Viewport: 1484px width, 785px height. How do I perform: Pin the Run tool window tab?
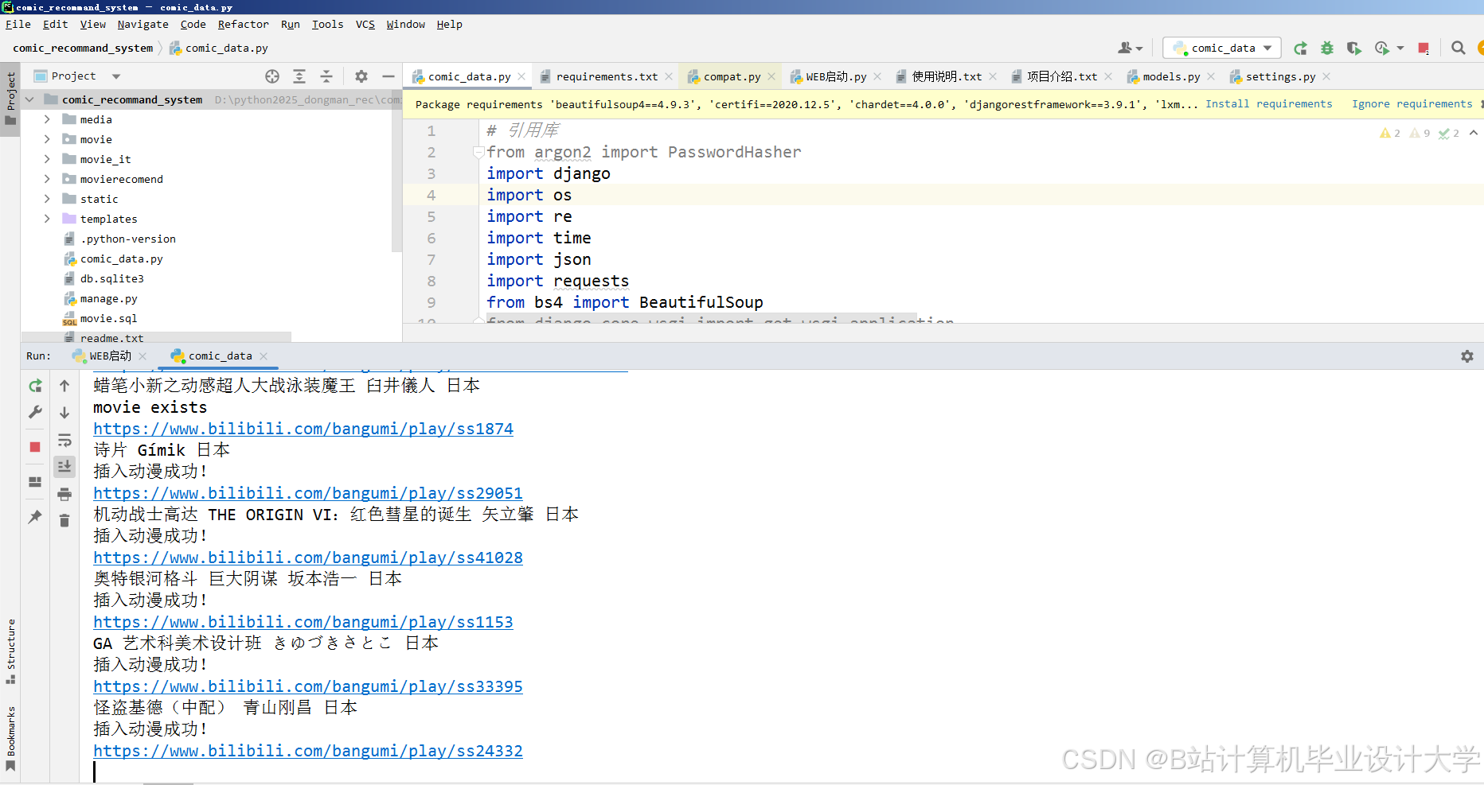coord(34,517)
